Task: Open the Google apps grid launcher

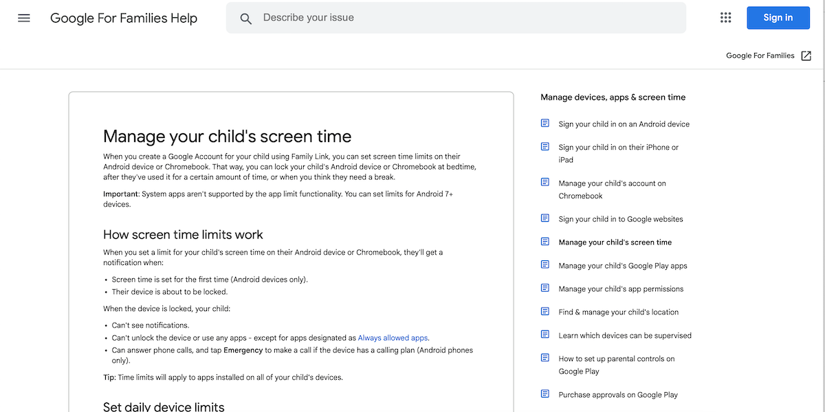Action: pos(725,17)
